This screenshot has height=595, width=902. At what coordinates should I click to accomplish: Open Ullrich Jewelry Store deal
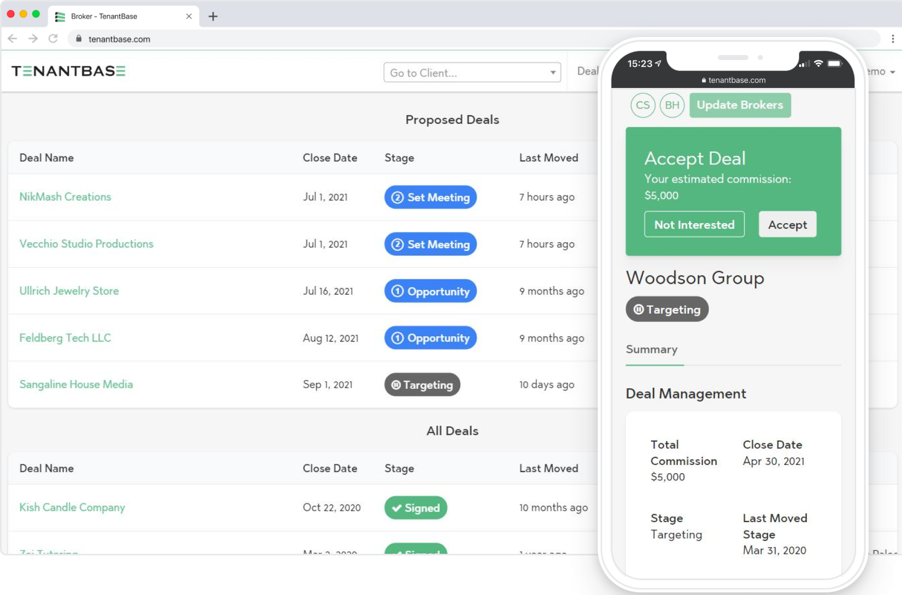point(69,291)
